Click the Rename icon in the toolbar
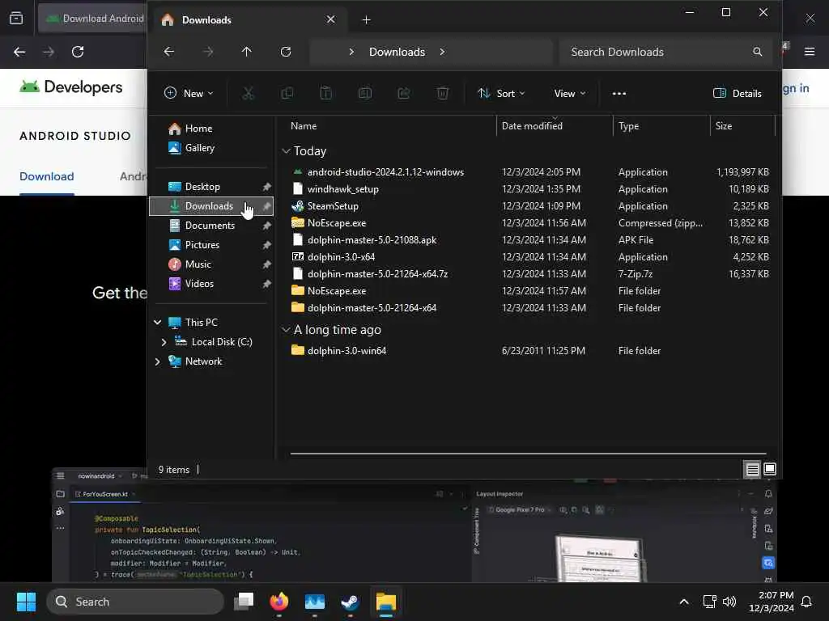 pos(365,94)
